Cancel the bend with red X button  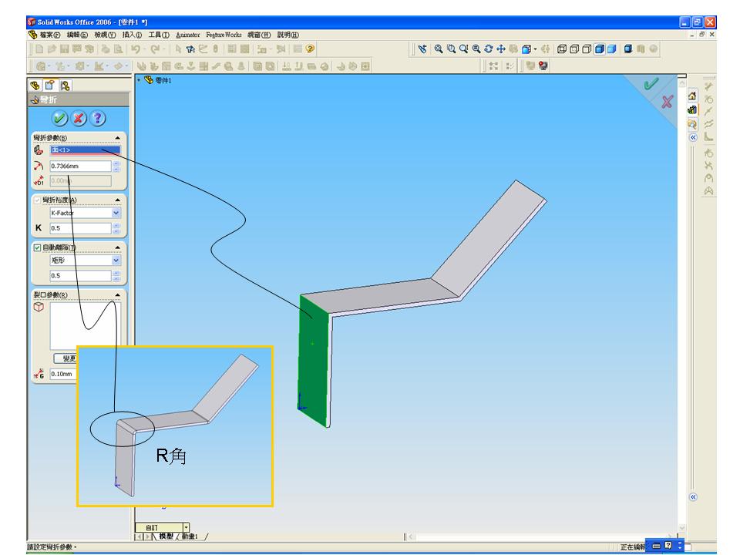pyautogui.click(x=79, y=119)
